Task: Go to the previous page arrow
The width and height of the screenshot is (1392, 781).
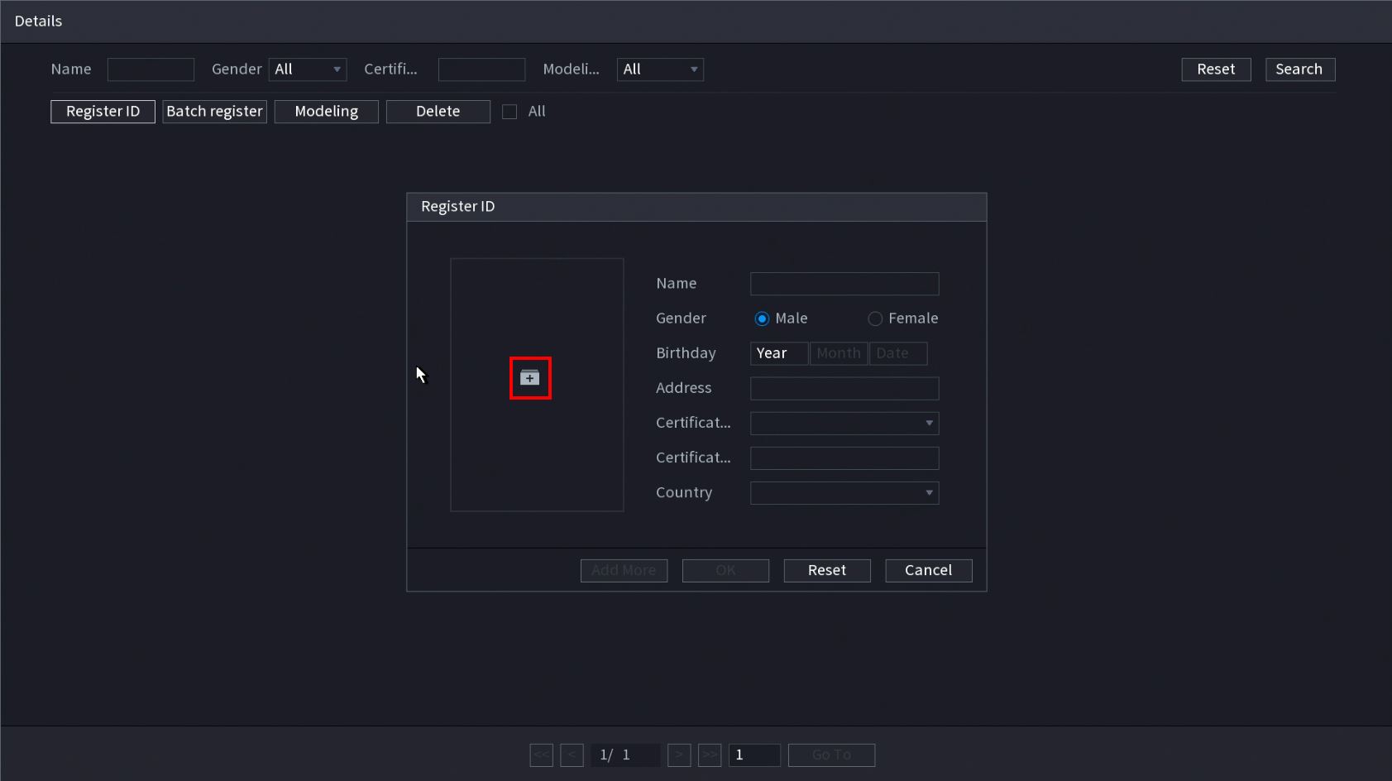Action: coord(572,755)
